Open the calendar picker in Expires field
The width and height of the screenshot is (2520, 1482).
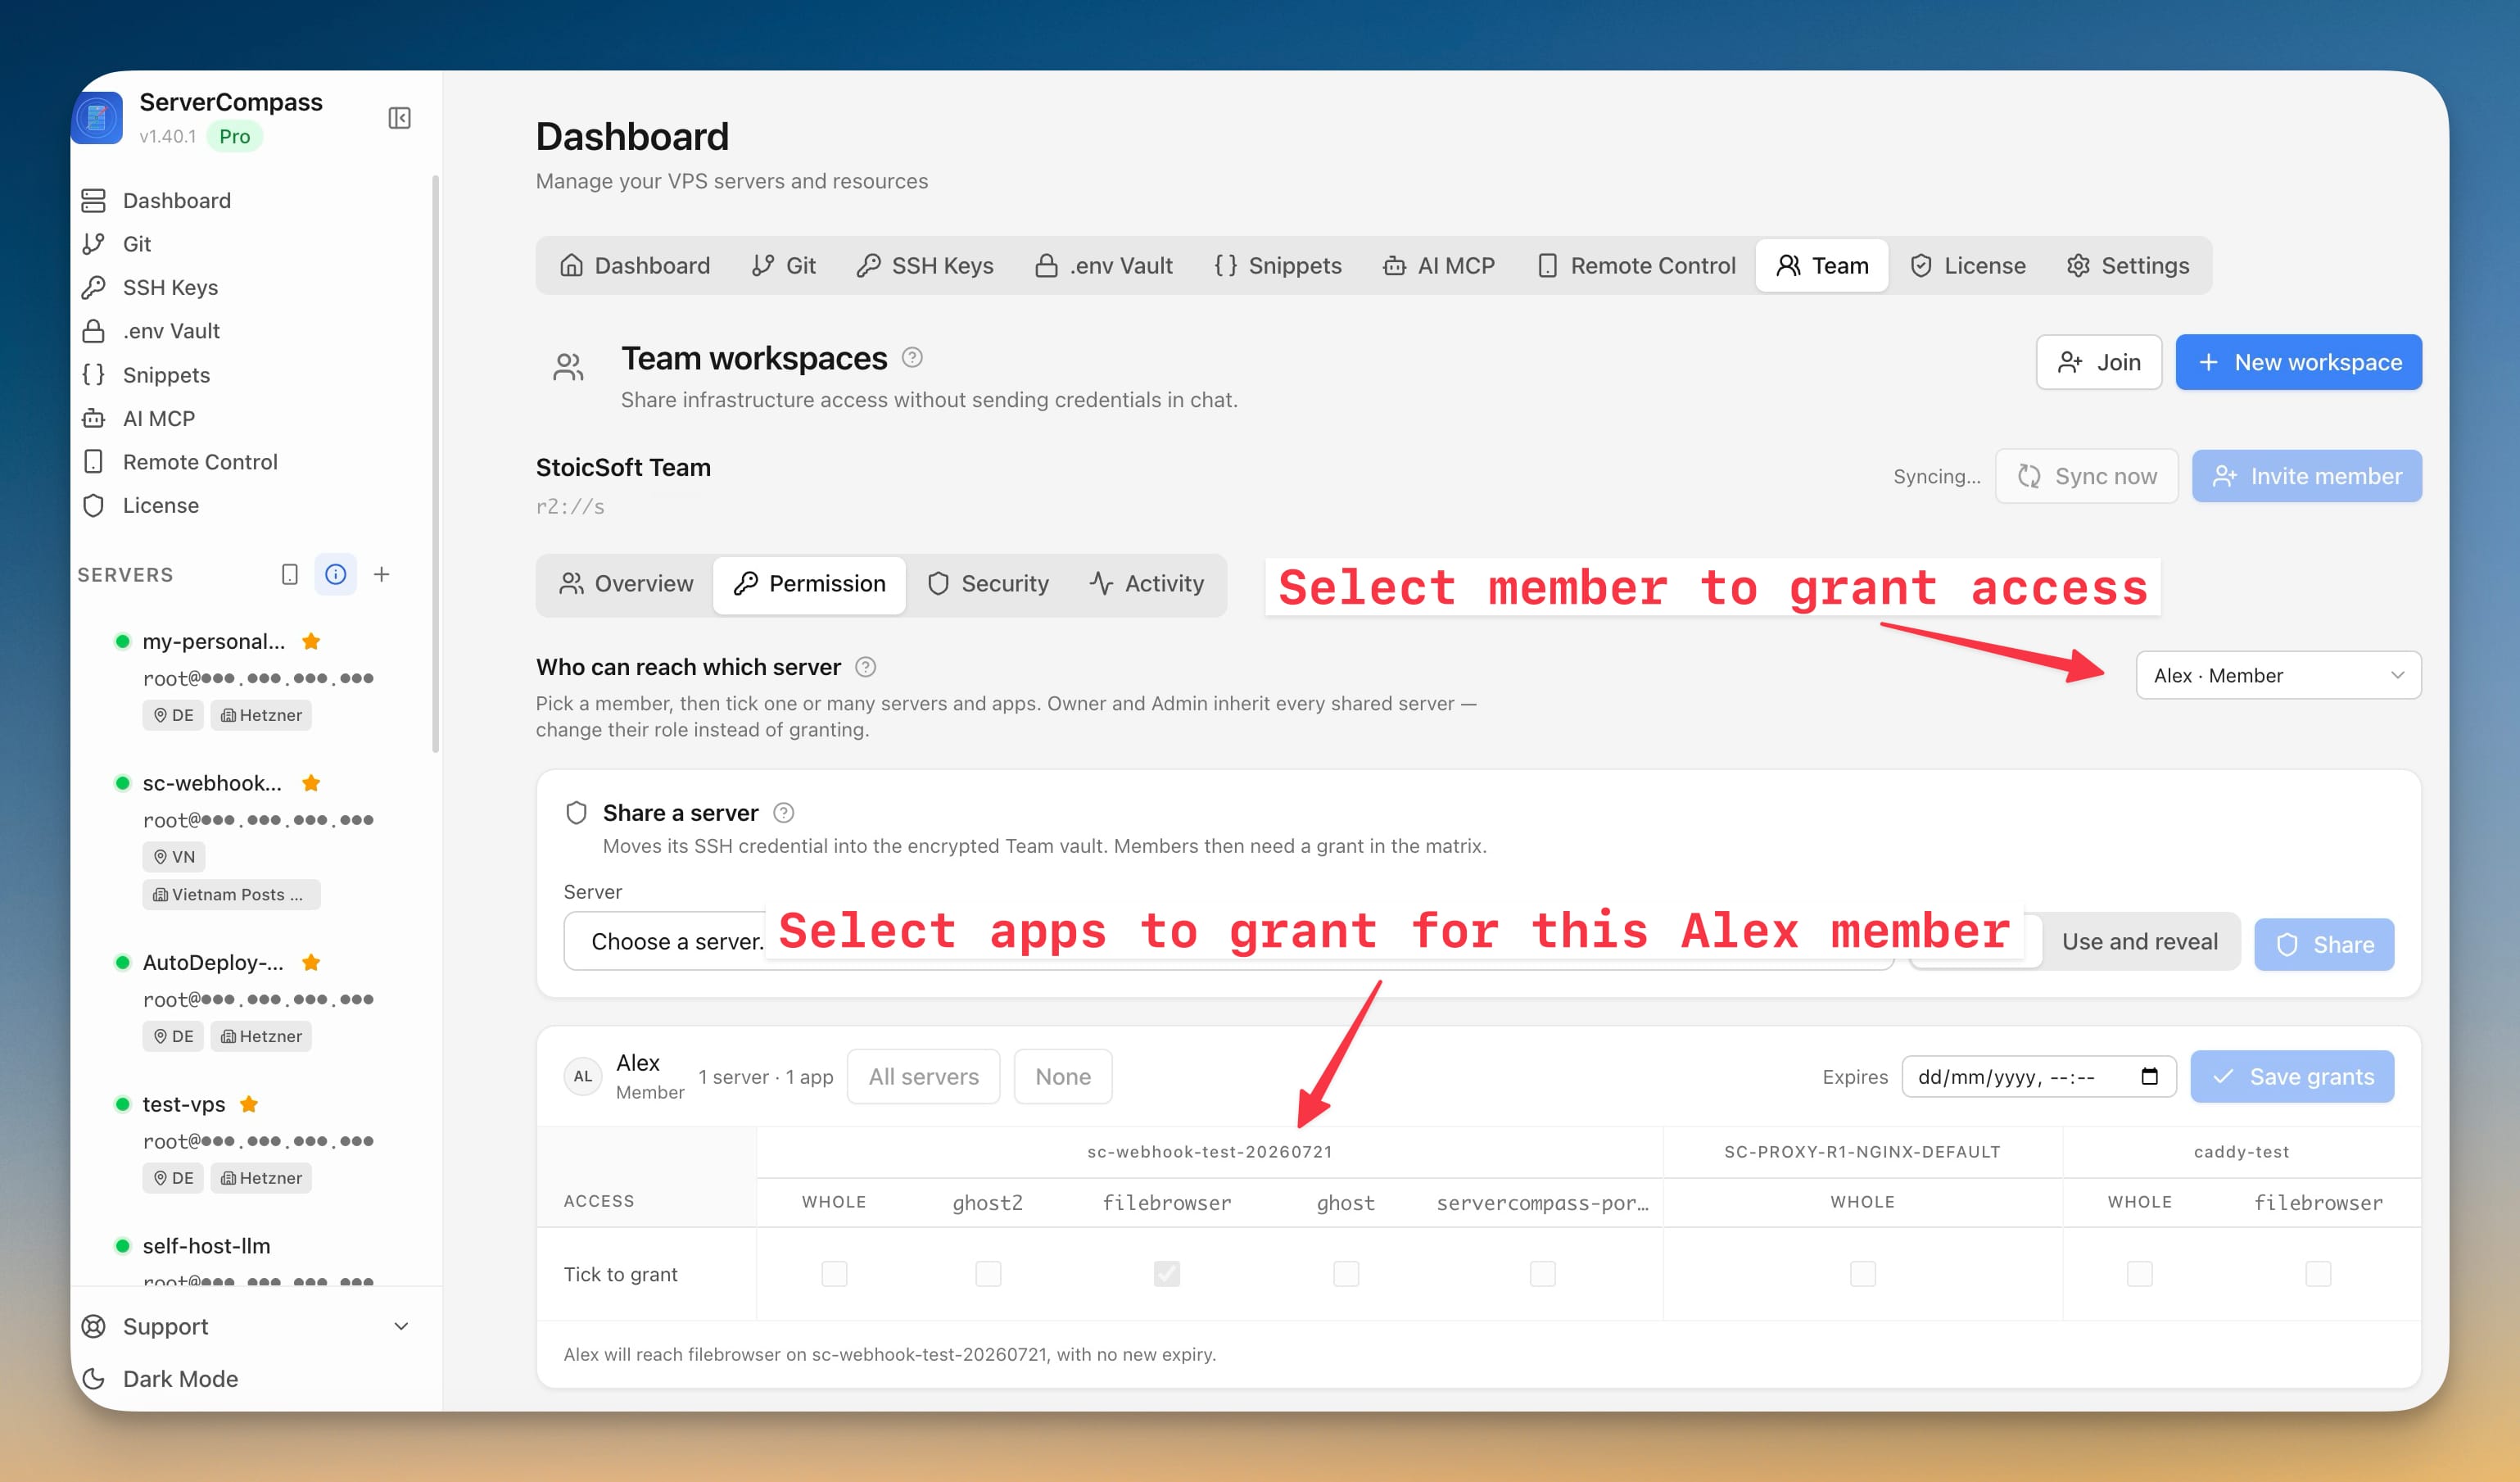pos(2150,1076)
